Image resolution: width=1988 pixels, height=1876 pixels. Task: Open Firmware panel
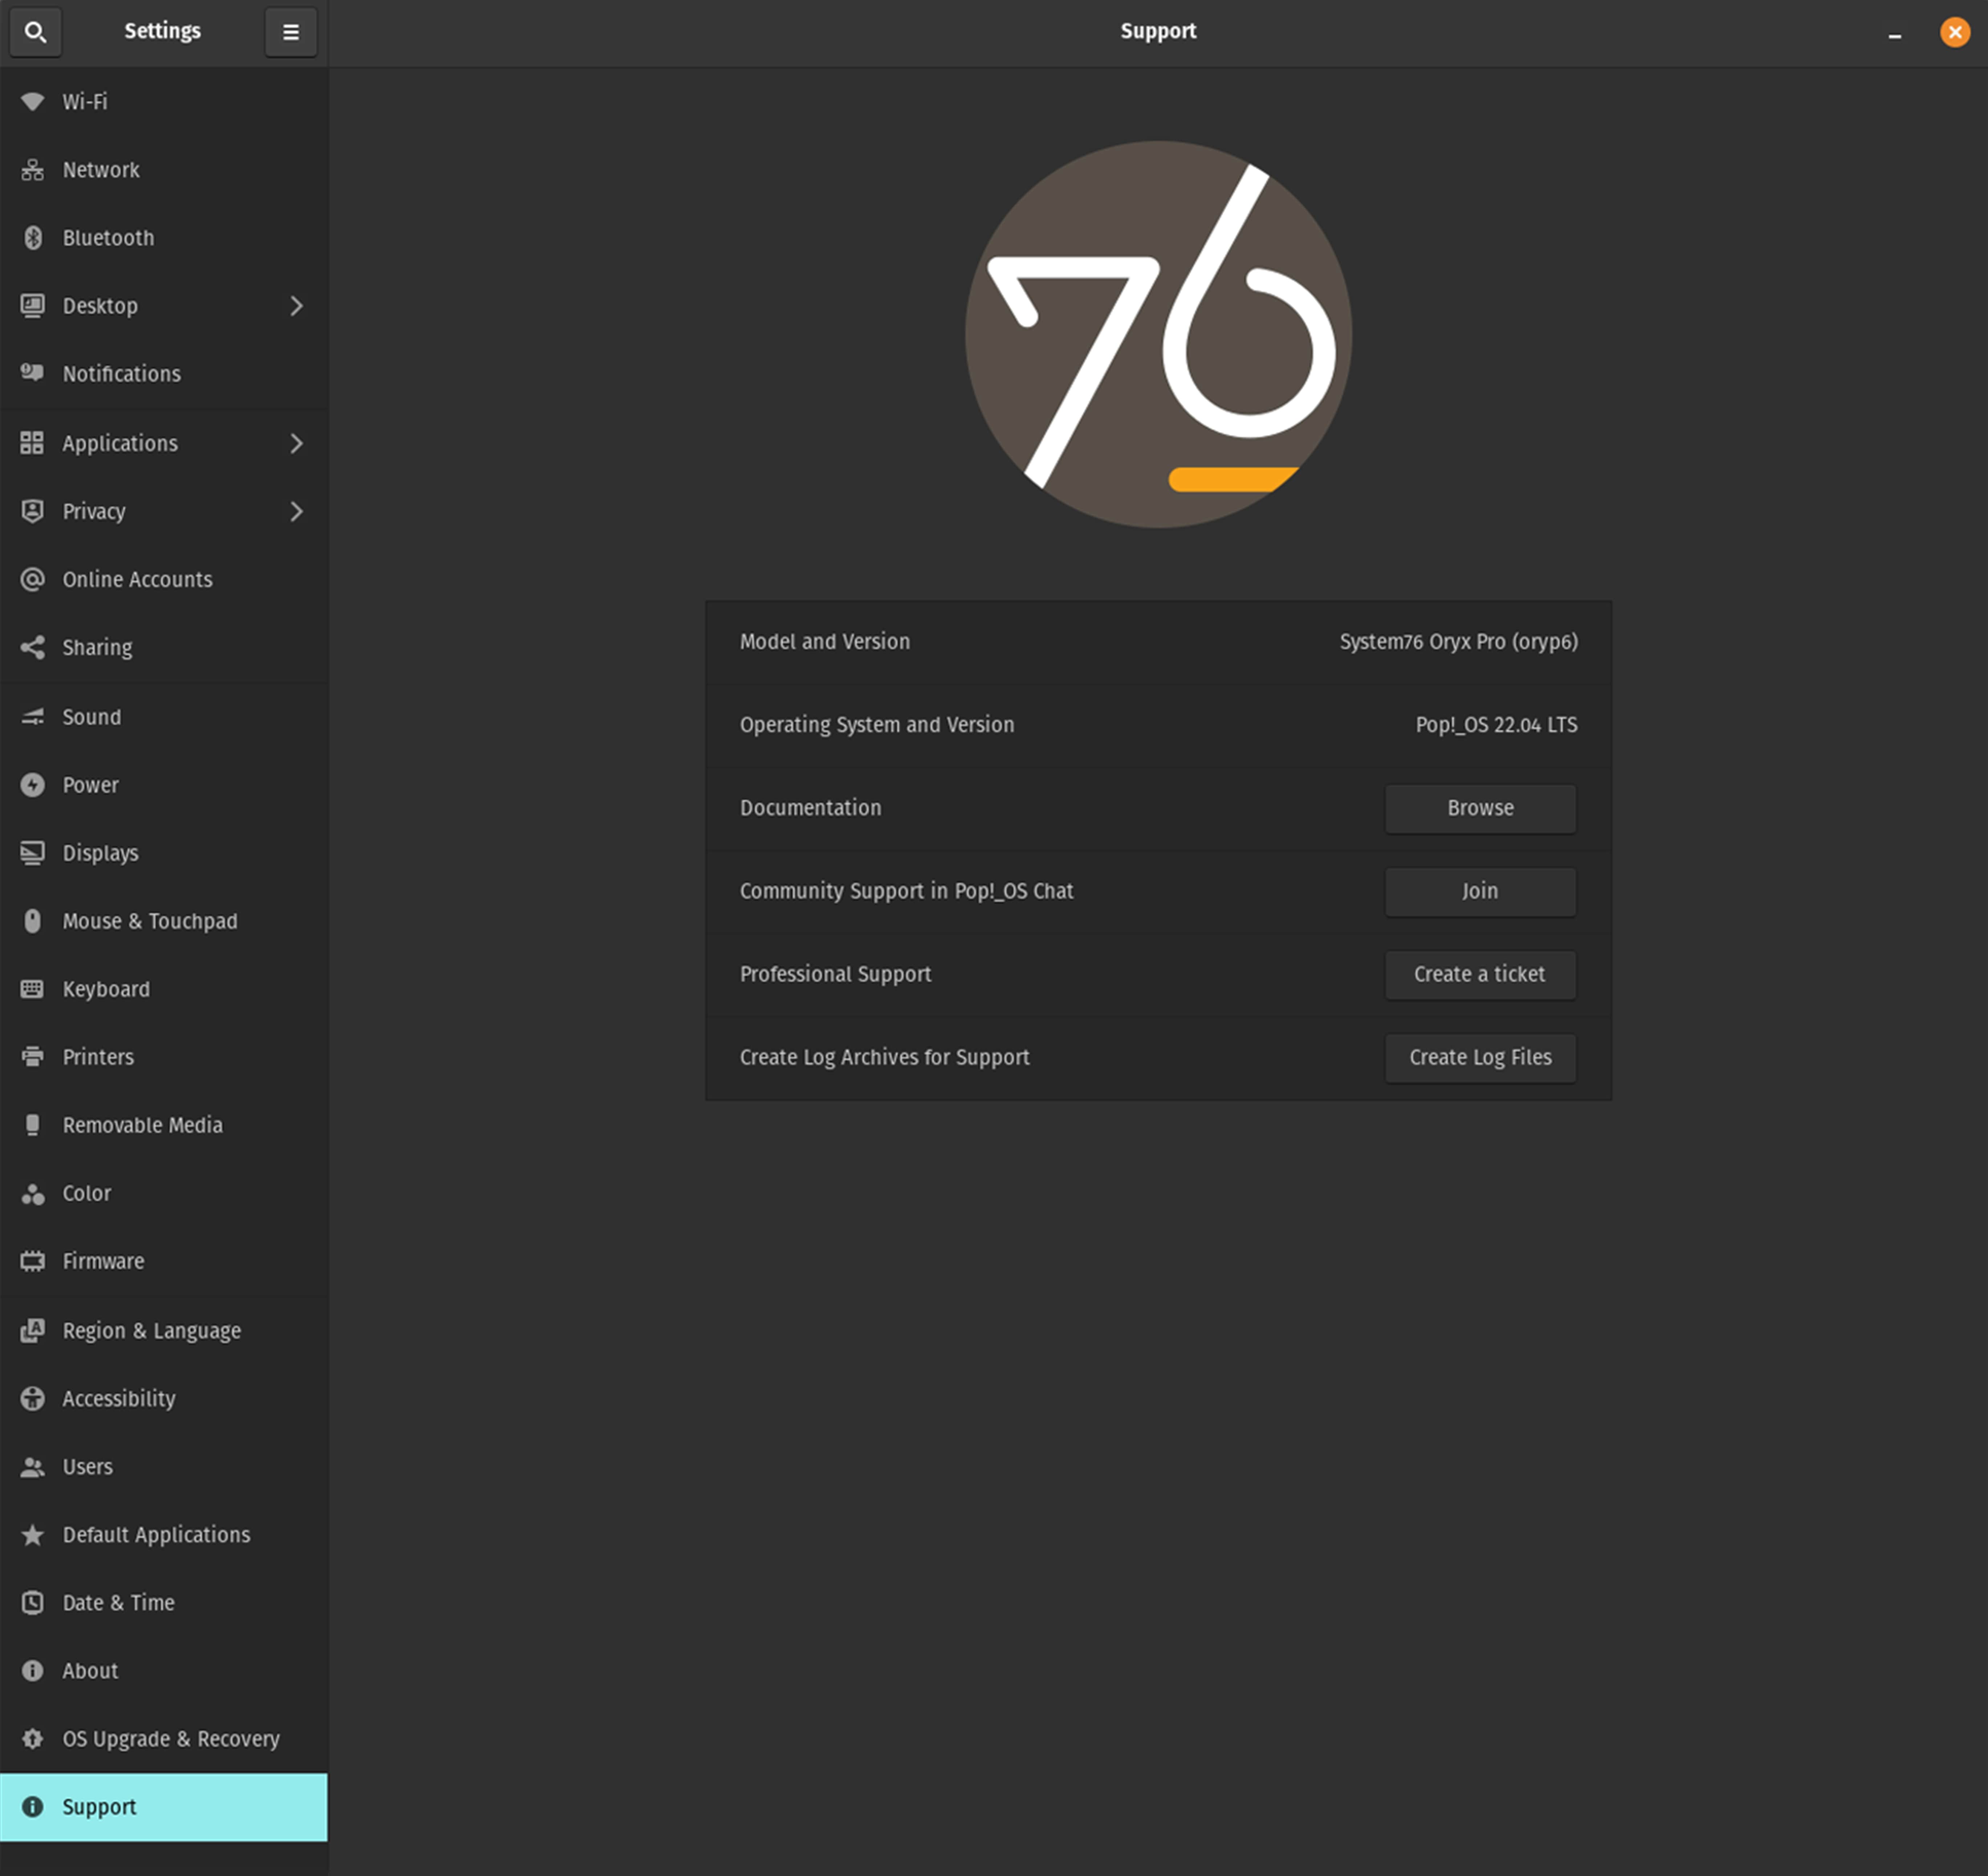(x=164, y=1261)
